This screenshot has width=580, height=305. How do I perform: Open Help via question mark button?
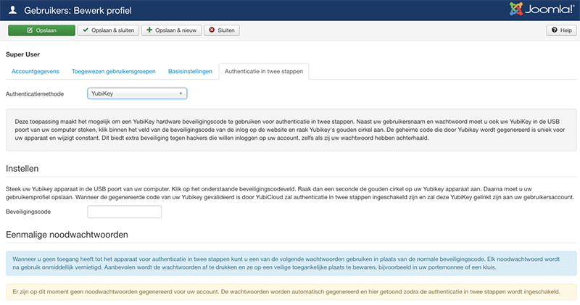pyautogui.click(x=560, y=30)
